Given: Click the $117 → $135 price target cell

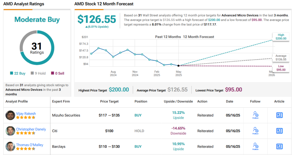Looking at the screenshot, I should [109, 115].
